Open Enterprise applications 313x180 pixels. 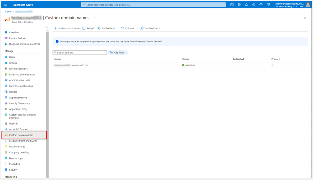point(19,86)
